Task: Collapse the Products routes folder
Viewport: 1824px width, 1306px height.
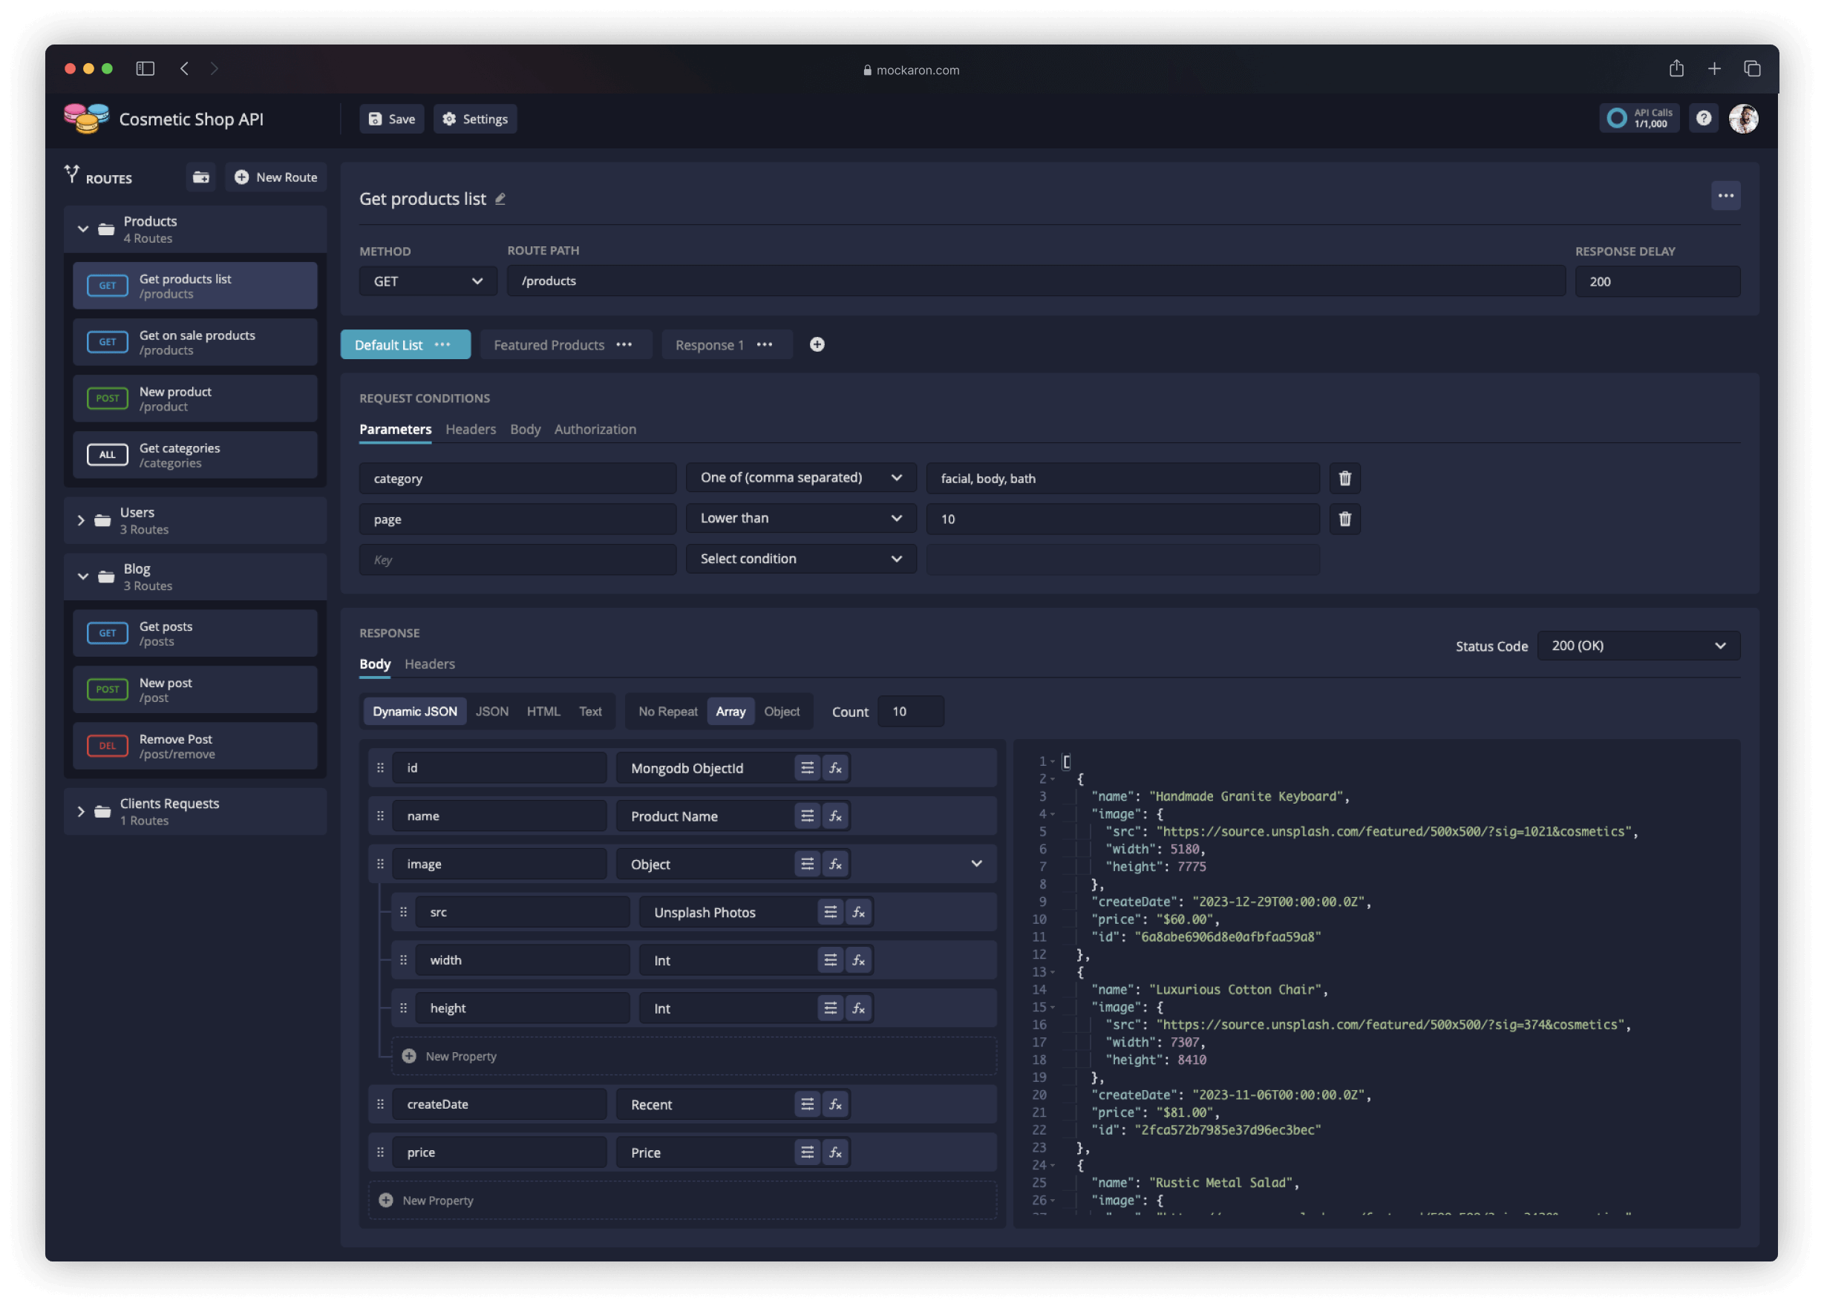Action: coord(83,229)
